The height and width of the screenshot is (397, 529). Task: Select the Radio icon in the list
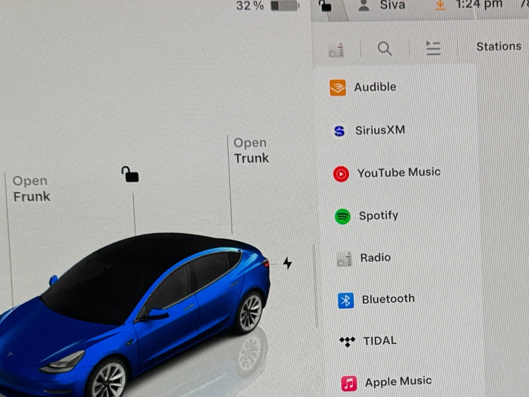[x=344, y=259]
